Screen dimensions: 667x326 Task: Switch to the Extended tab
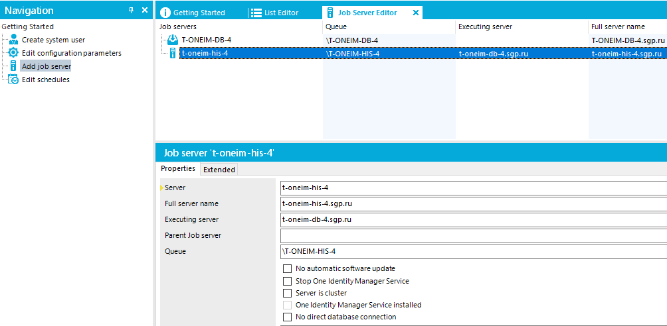click(219, 170)
